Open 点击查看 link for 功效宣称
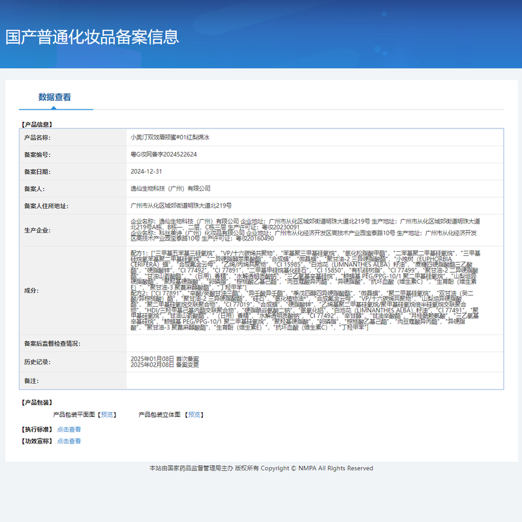Image resolution: width=522 pixels, height=522 pixels. pyautogui.click(x=69, y=441)
